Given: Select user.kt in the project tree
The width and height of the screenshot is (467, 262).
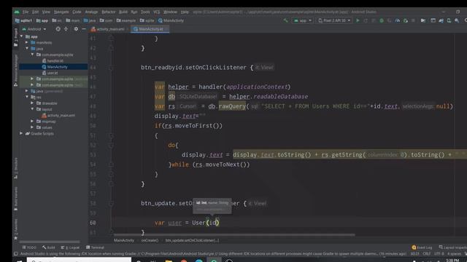Looking at the screenshot, I should [50, 73].
